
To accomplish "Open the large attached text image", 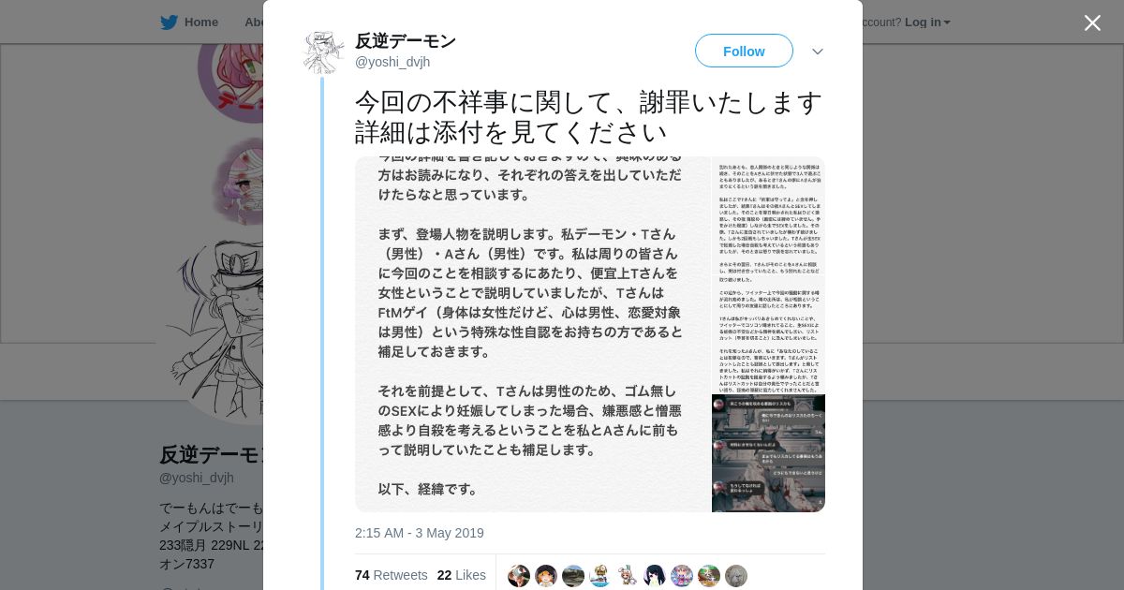I will [x=532, y=334].
